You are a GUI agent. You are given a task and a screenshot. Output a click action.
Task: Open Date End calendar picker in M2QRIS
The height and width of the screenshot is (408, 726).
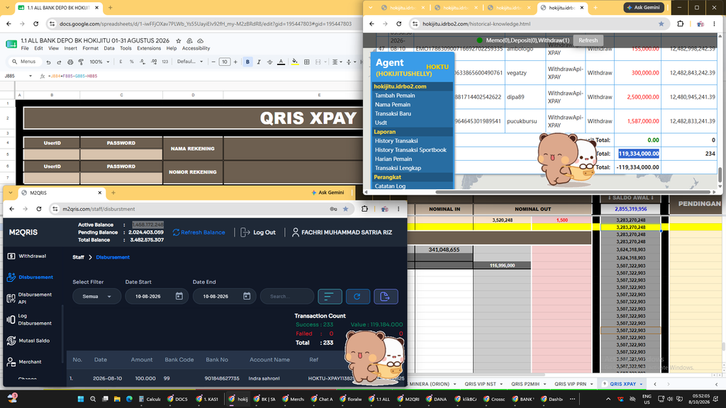click(x=247, y=296)
